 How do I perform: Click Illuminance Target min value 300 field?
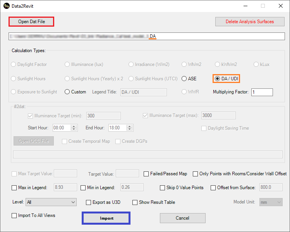pyautogui.click(x=103, y=116)
